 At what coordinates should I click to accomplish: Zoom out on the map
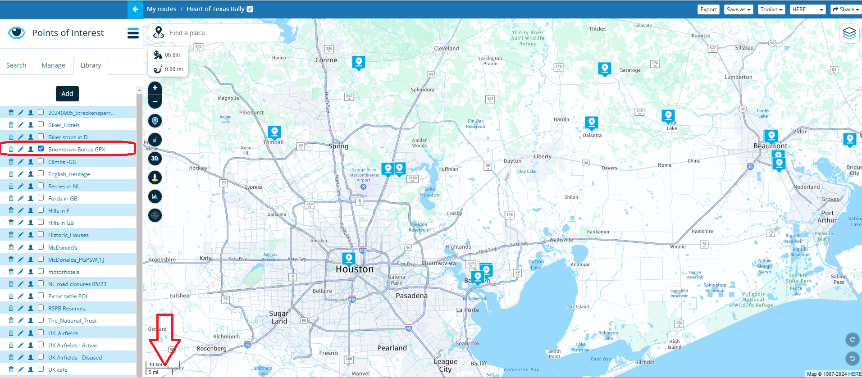pos(155,102)
